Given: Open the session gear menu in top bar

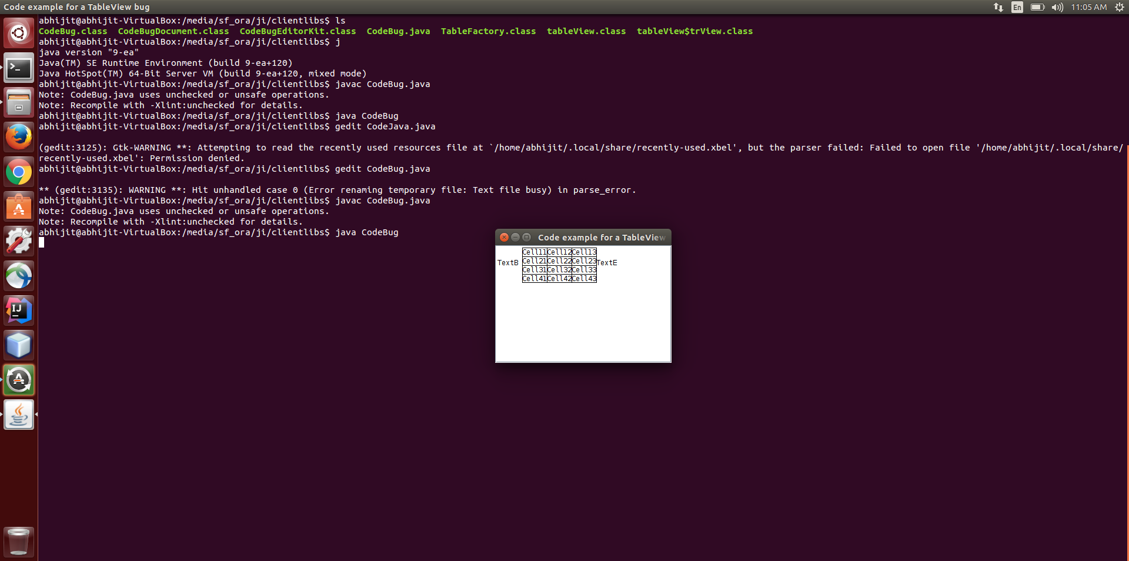Looking at the screenshot, I should pos(1119,7).
